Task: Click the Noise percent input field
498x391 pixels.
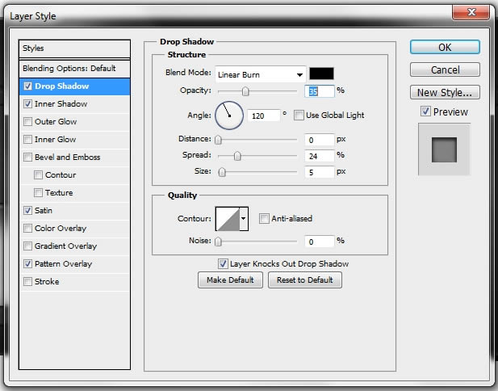Action: pyautogui.click(x=319, y=242)
